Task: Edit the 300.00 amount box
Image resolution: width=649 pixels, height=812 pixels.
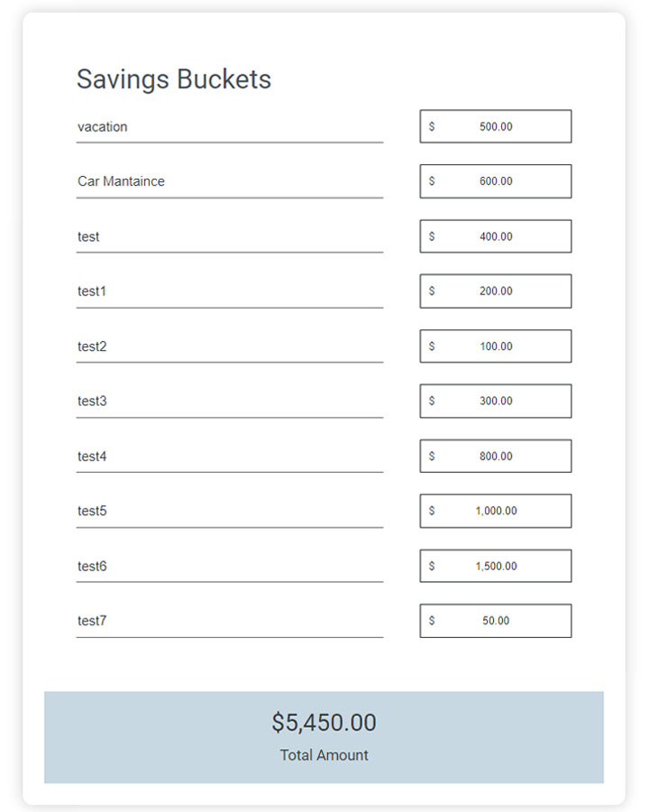Action: point(496,401)
